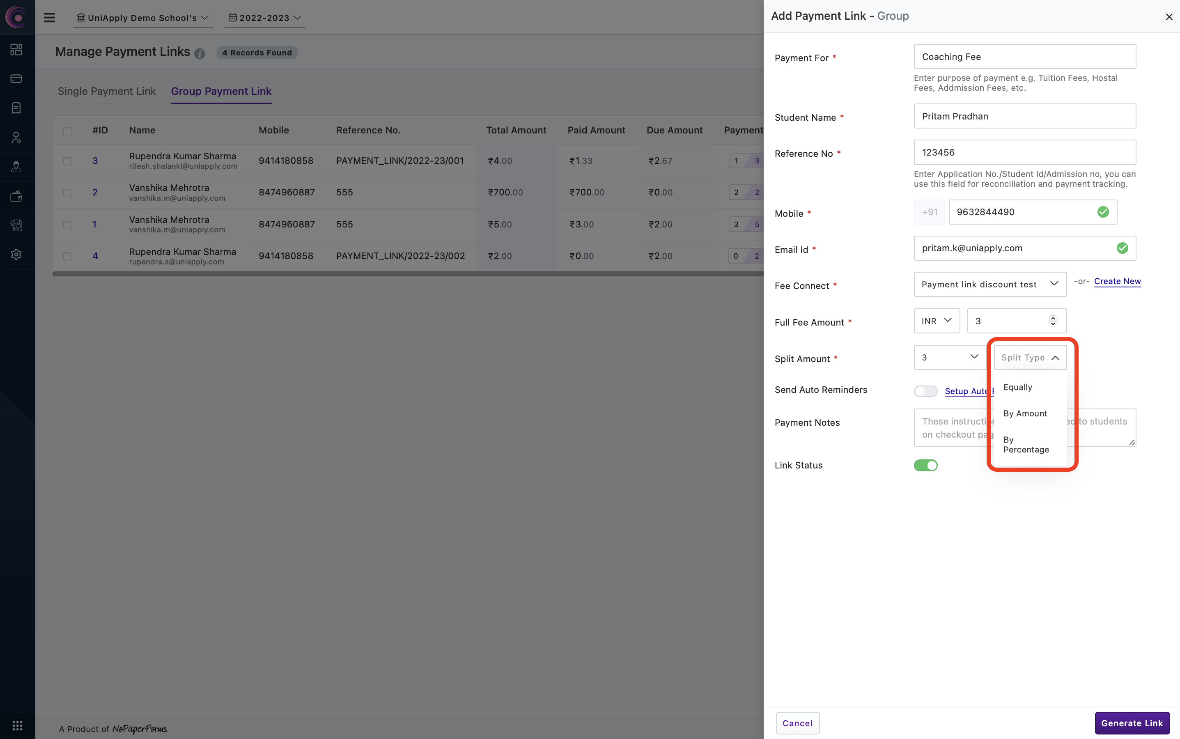The height and width of the screenshot is (739, 1180).
Task: Click the Payment Notes text area
Action: (1024, 428)
